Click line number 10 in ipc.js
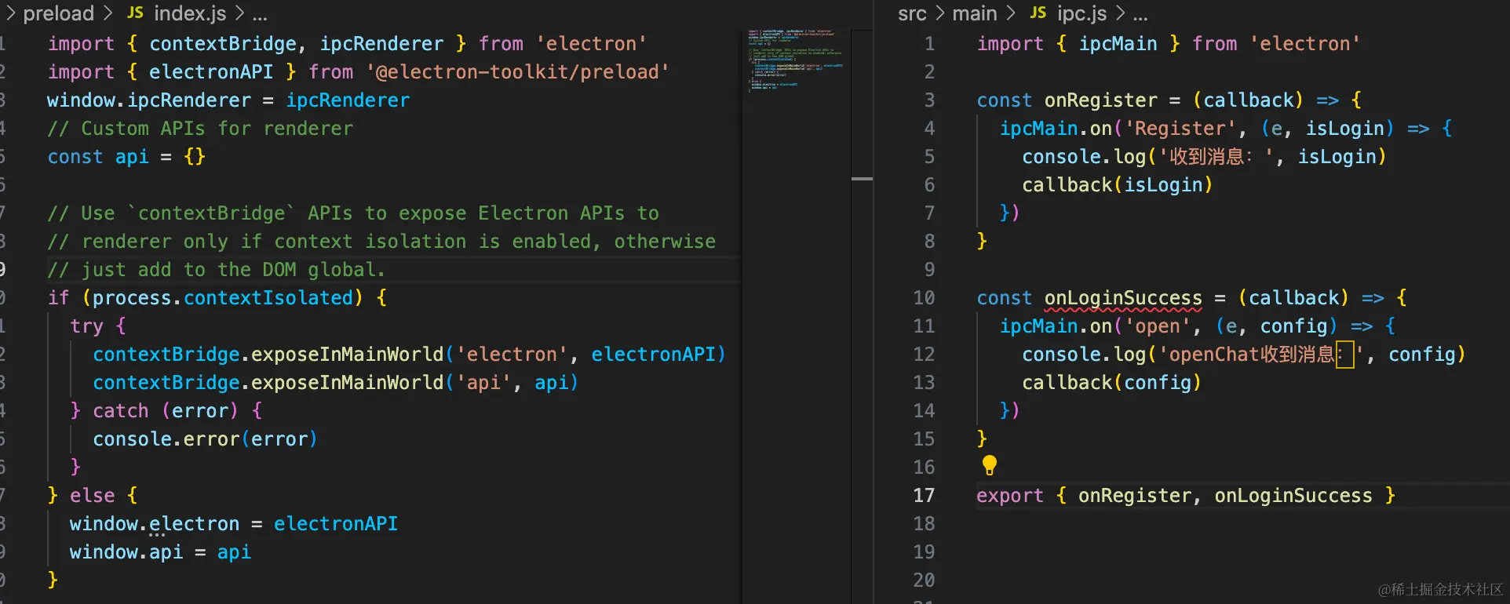 click(x=924, y=298)
